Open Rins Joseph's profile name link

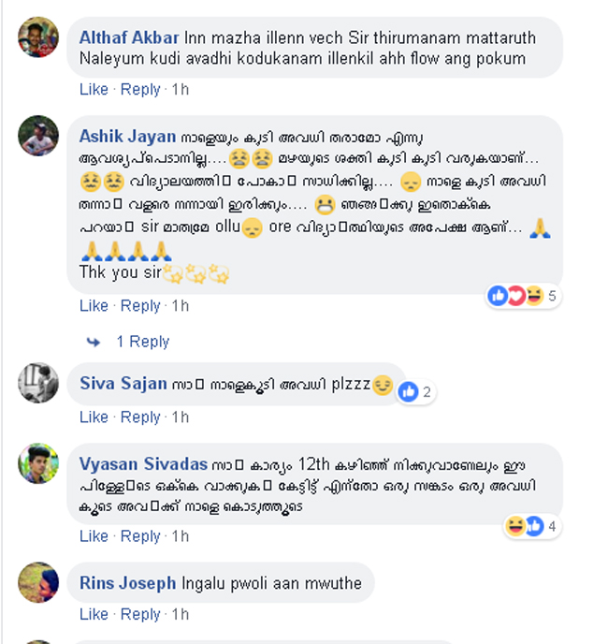[127, 583]
